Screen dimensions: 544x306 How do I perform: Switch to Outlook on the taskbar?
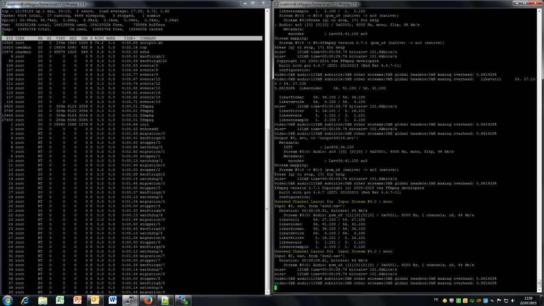pos(95,300)
